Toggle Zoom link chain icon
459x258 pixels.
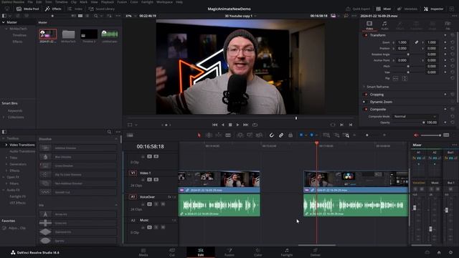pos(417,42)
